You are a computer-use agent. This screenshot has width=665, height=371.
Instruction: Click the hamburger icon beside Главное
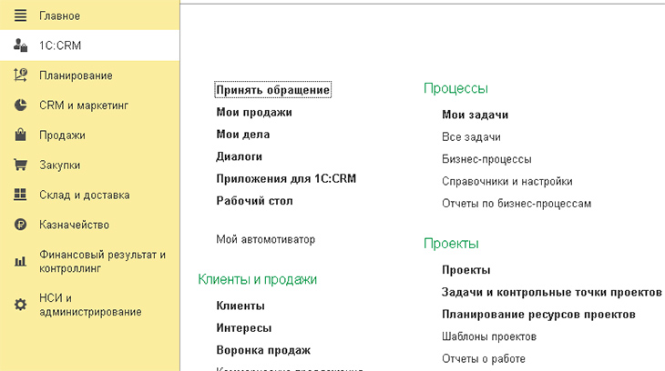click(x=20, y=15)
